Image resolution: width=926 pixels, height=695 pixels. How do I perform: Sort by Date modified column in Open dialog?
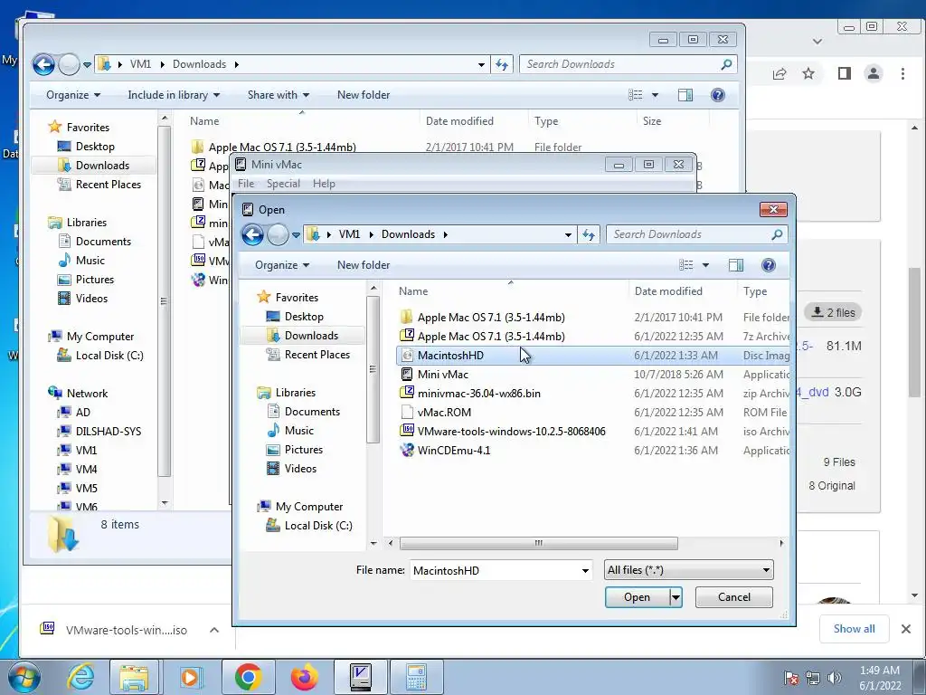click(668, 291)
